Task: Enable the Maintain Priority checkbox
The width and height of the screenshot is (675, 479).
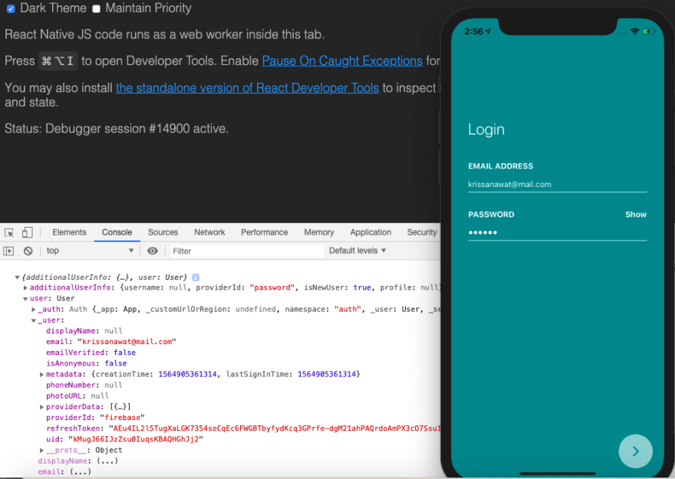Action: pyautogui.click(x=97, y=8)
